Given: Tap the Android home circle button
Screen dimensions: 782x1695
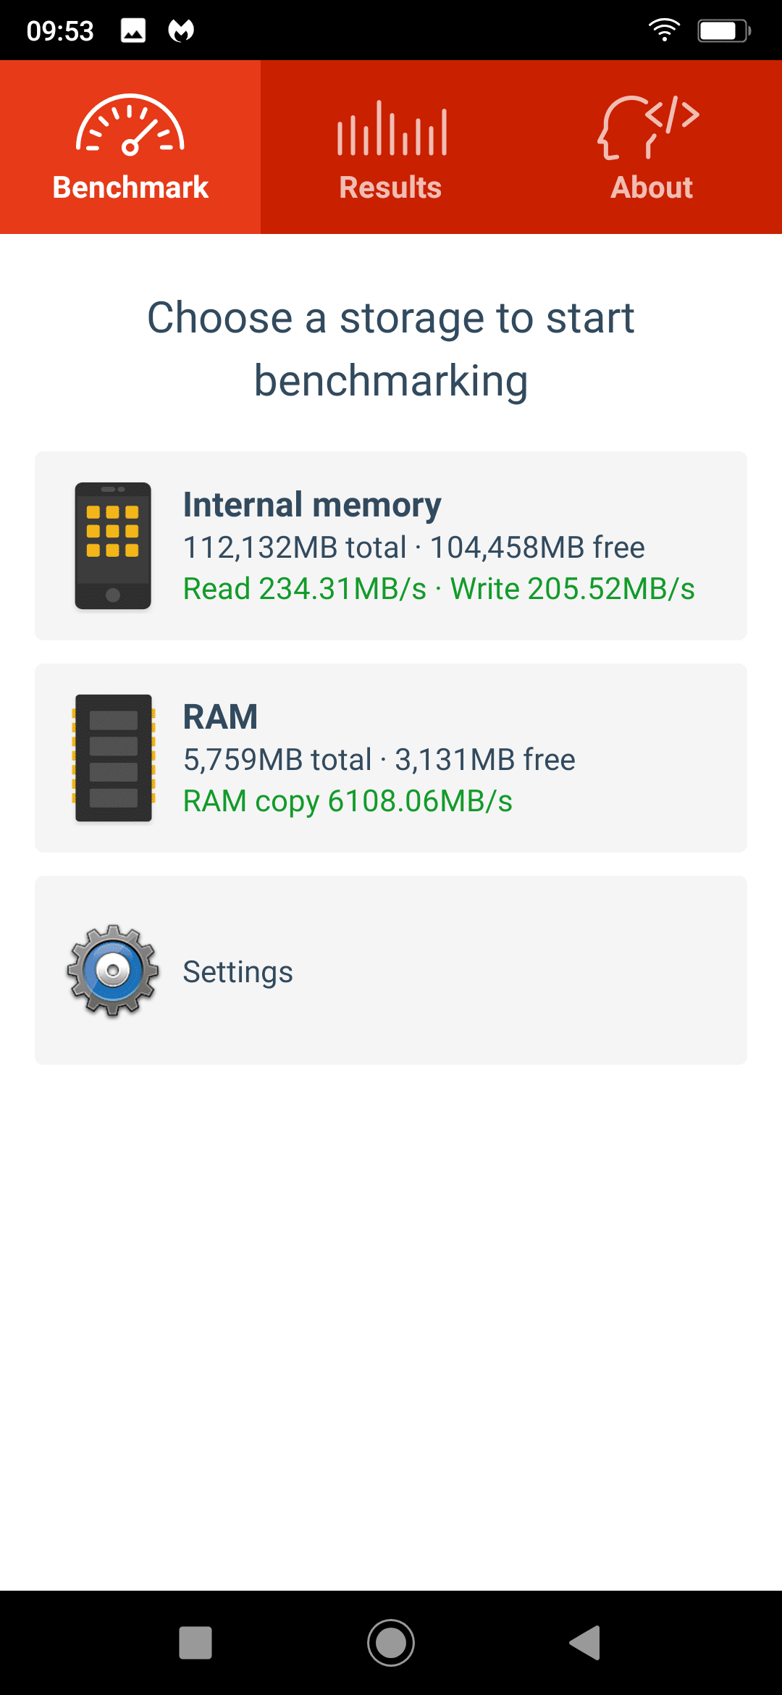Looking at the screenshot, I should tap(391, 1643).
